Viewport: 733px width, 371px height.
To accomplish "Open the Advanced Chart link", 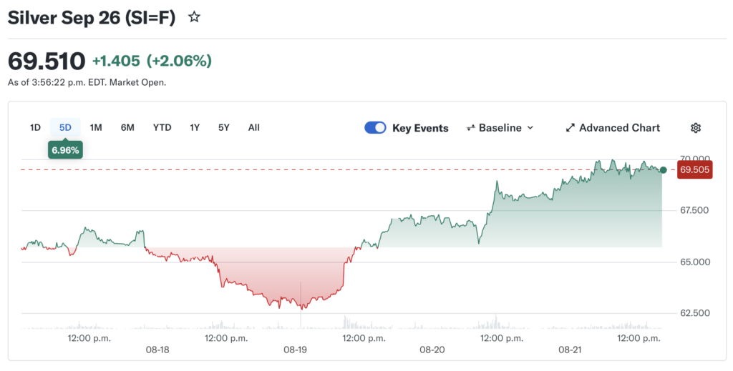I will coord(613,128).
